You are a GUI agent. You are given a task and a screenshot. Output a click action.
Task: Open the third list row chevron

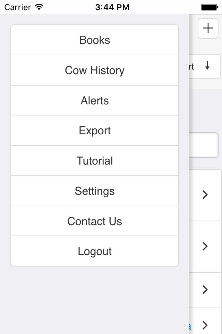[x=205, y=289]
